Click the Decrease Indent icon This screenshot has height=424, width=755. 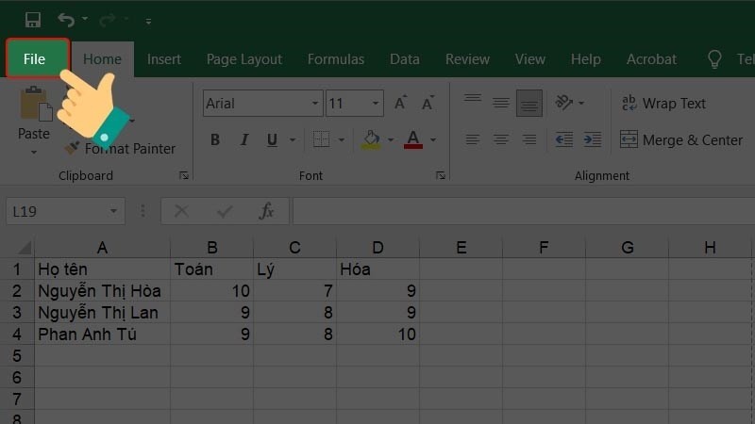coord(563,139)
